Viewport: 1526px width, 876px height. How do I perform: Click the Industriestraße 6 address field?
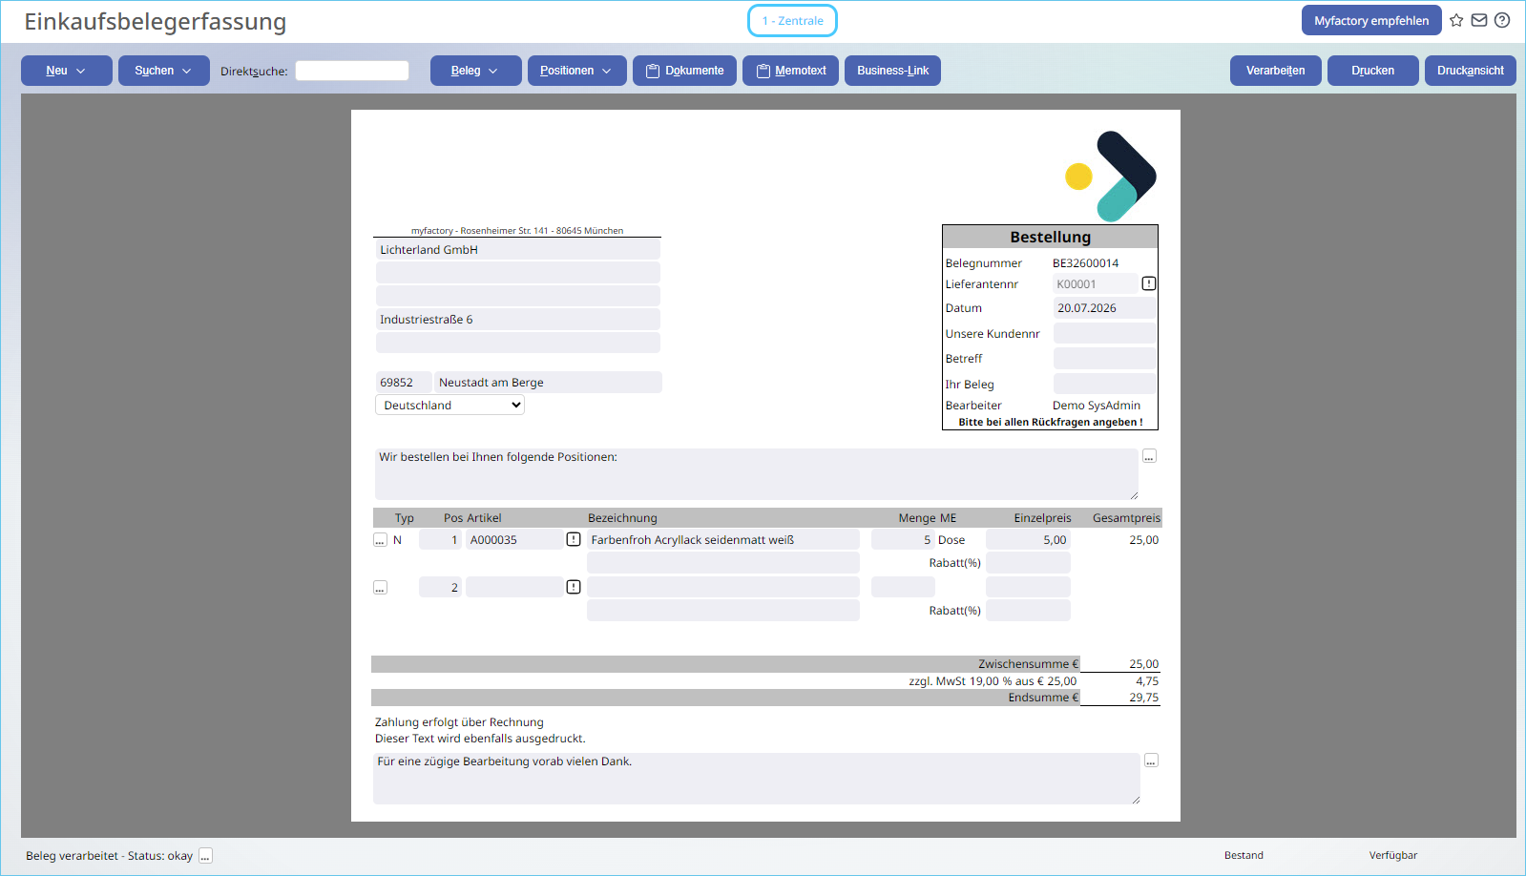518,319
